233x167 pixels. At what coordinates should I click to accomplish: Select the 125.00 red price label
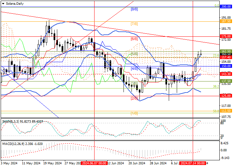(226, 96)
